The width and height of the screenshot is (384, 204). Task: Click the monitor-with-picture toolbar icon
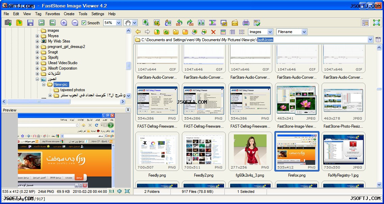click(224, 23)
